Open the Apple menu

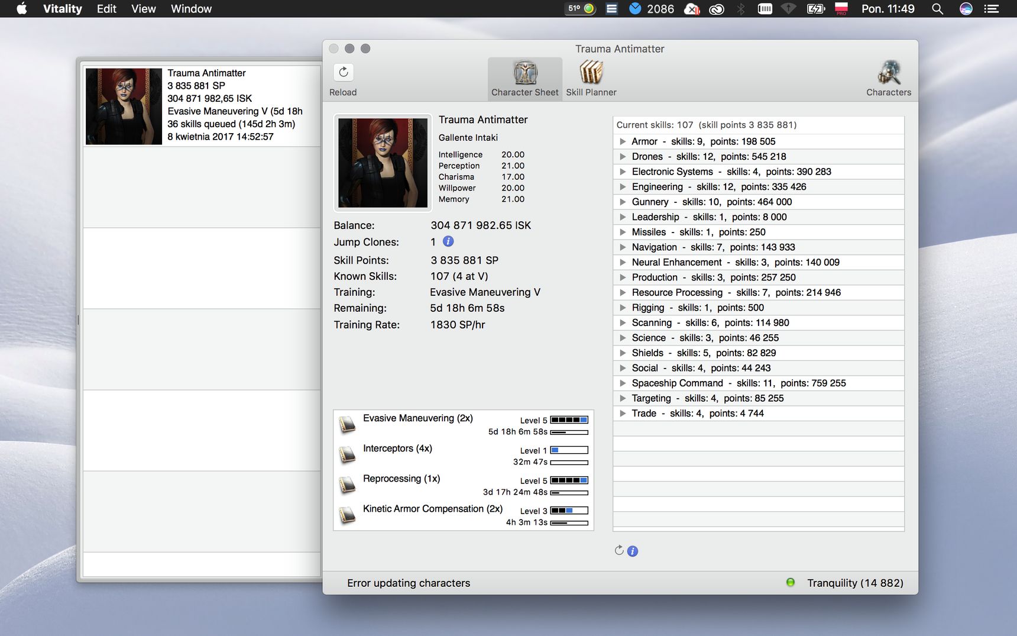pos(22,9)
